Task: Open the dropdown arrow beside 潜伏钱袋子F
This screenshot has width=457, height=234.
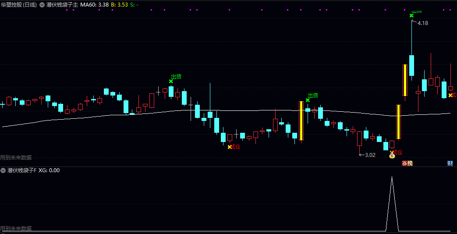Action: click(3, 170)
